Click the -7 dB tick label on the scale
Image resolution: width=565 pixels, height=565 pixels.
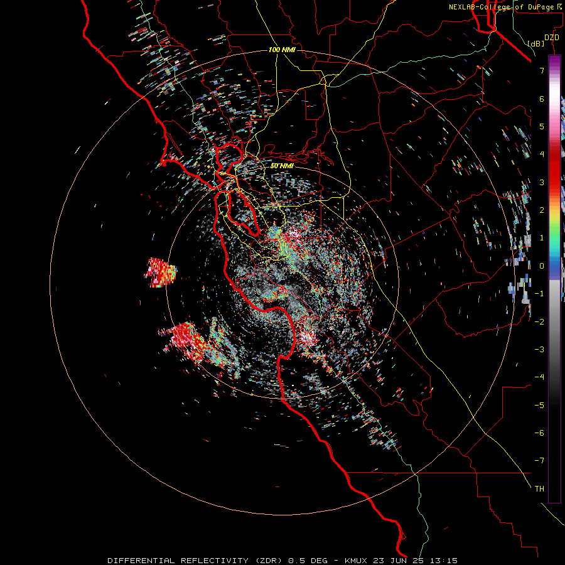[539, 461]
